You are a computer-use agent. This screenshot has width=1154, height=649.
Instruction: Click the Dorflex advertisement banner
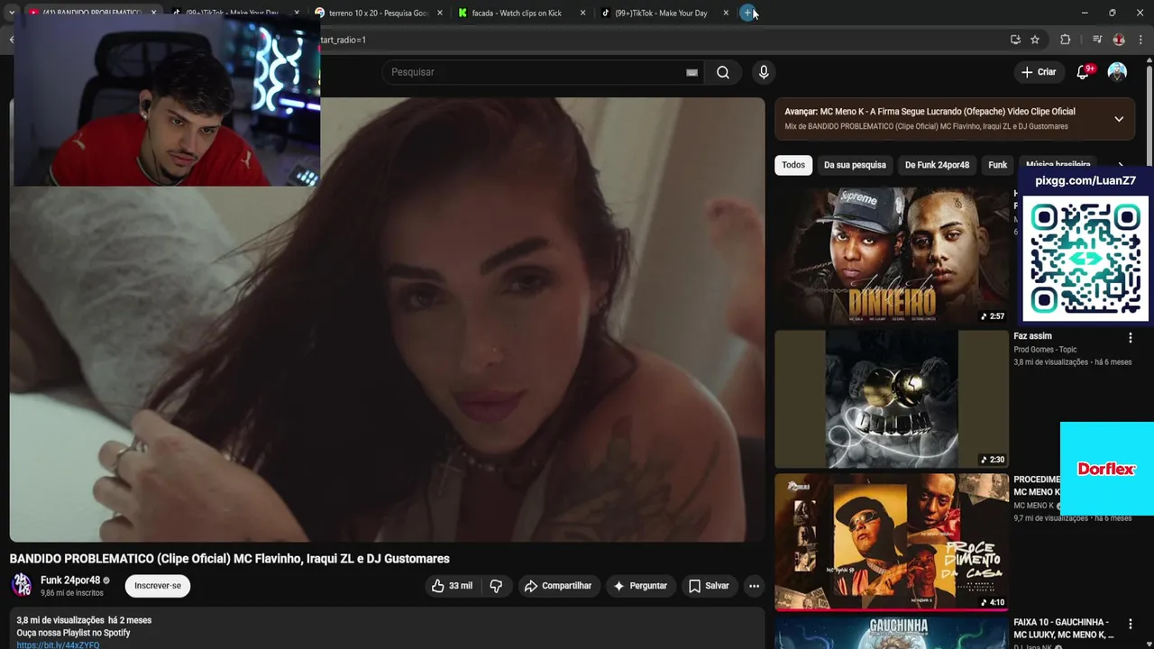pos(1106,469)
